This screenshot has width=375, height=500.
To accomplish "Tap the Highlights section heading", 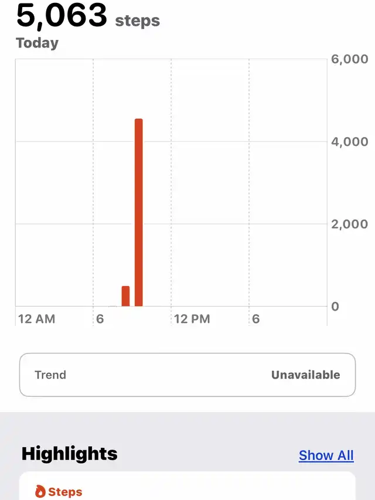I will pos(70,454).
